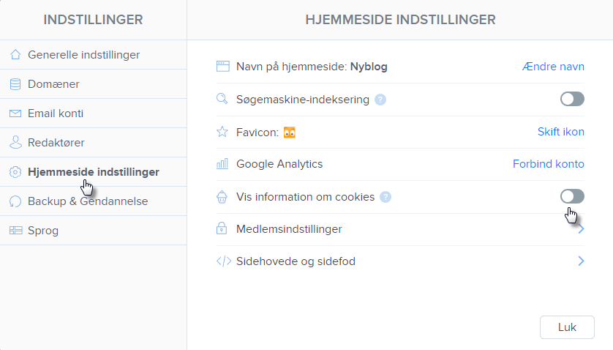This screenshot has height=350, width=613.
Task: Enable the Vis information om cookies switch
Action: pos(572,196)
